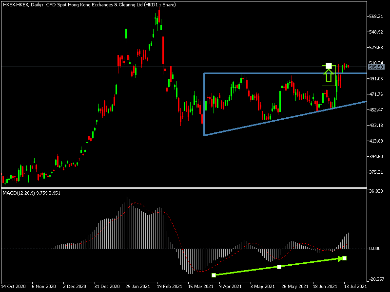This screenshot has height=292, width=390.
Task: Click the 19 Feb 2021 date label
Action: pyautogui.click(x=170, y=287)
